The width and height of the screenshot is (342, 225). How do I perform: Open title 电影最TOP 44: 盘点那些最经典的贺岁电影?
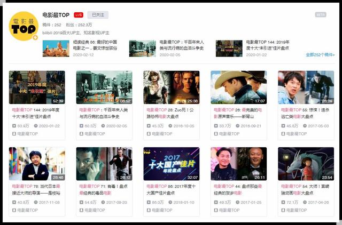238,189
